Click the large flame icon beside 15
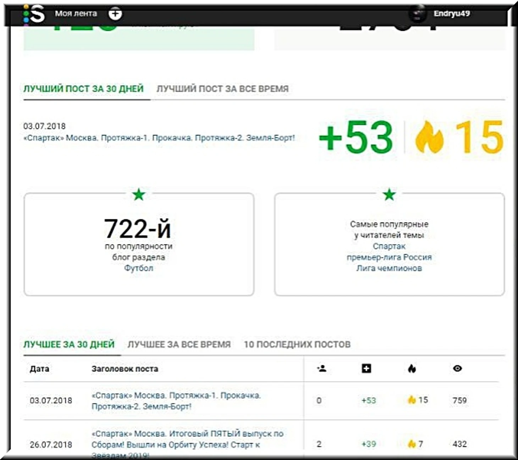 click(429, 137)
